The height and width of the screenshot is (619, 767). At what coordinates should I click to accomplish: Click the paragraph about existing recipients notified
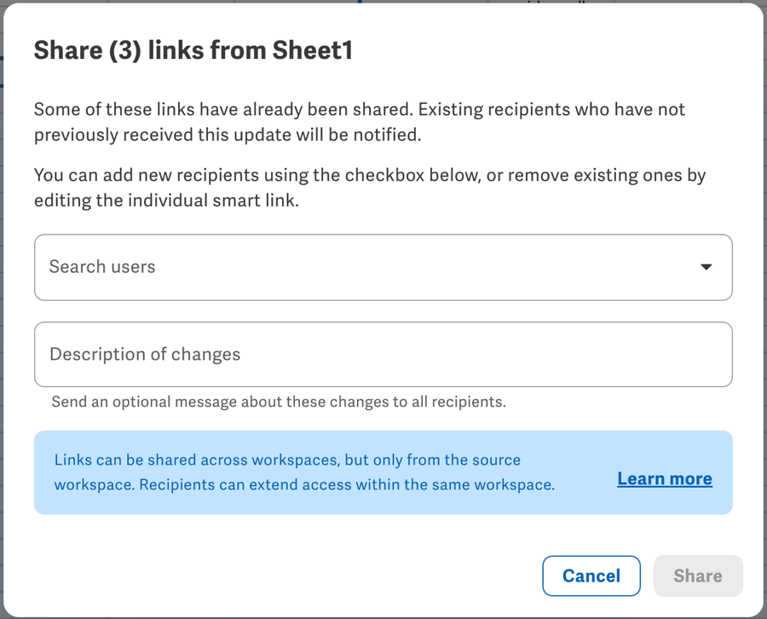(359, 122)
